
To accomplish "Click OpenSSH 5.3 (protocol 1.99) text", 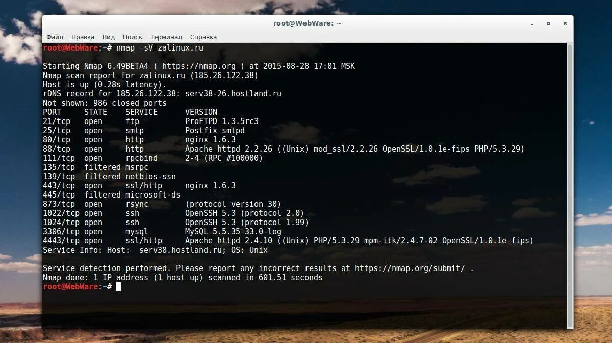I will (x=247, y=223).
